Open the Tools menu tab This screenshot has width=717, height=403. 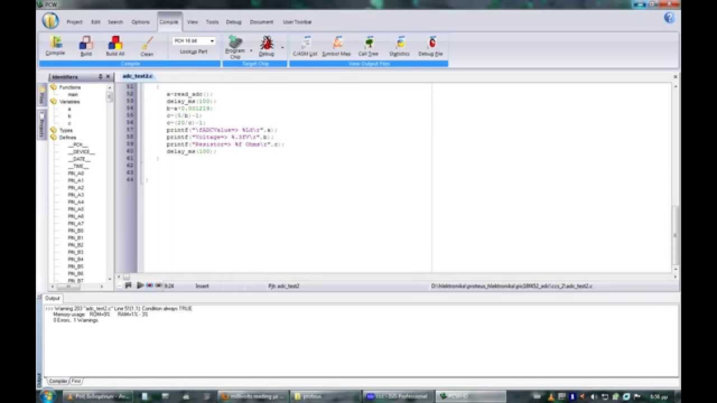tap(212, 22)
